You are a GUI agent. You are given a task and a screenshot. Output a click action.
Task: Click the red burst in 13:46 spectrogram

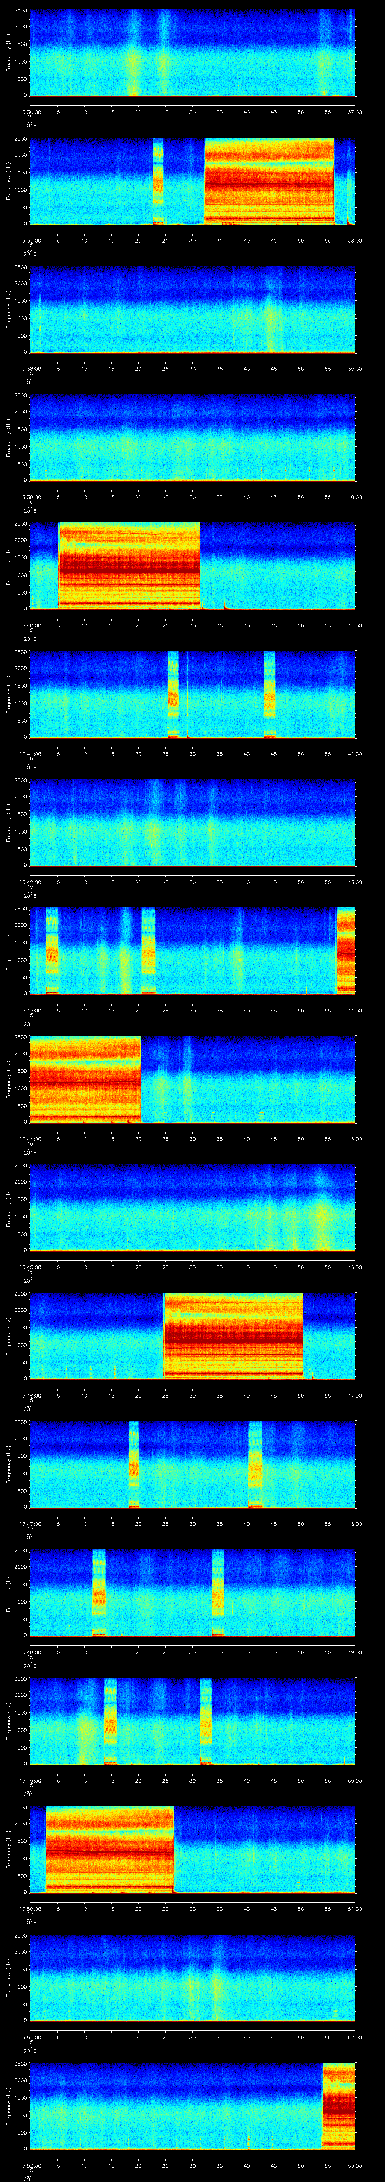click(x=233, y=1335)
